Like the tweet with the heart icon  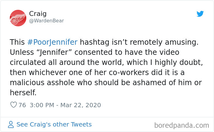(13, 105)
